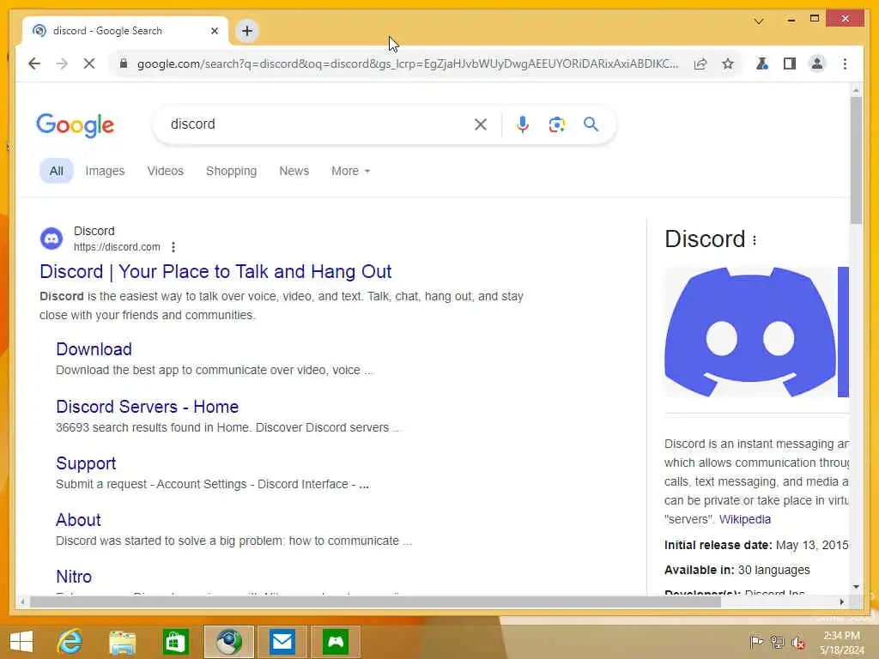Submit search with magnifier icon
Screen dimensions: 879x659
[591, 124]
